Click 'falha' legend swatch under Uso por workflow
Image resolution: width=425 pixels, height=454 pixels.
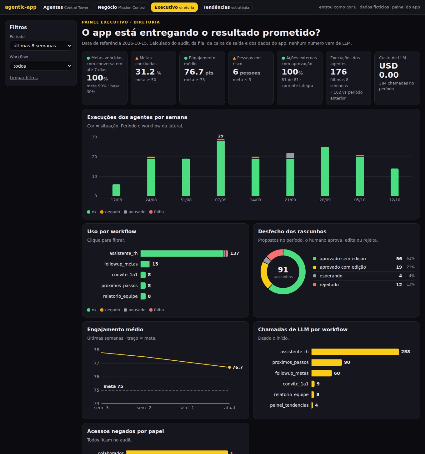point(151,310)
